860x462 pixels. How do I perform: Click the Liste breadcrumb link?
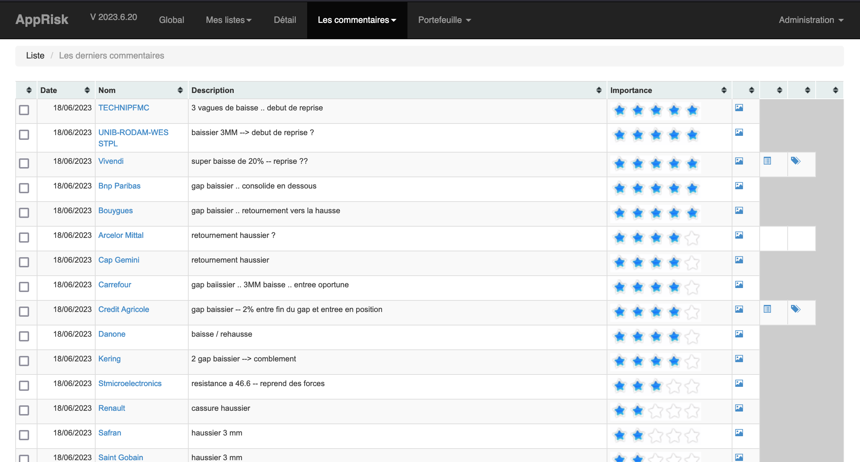coord(35,56)
